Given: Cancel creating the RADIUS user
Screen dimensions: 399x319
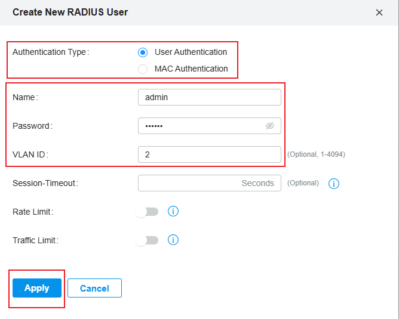Looking at the screenshot, I should pos(94,288).
